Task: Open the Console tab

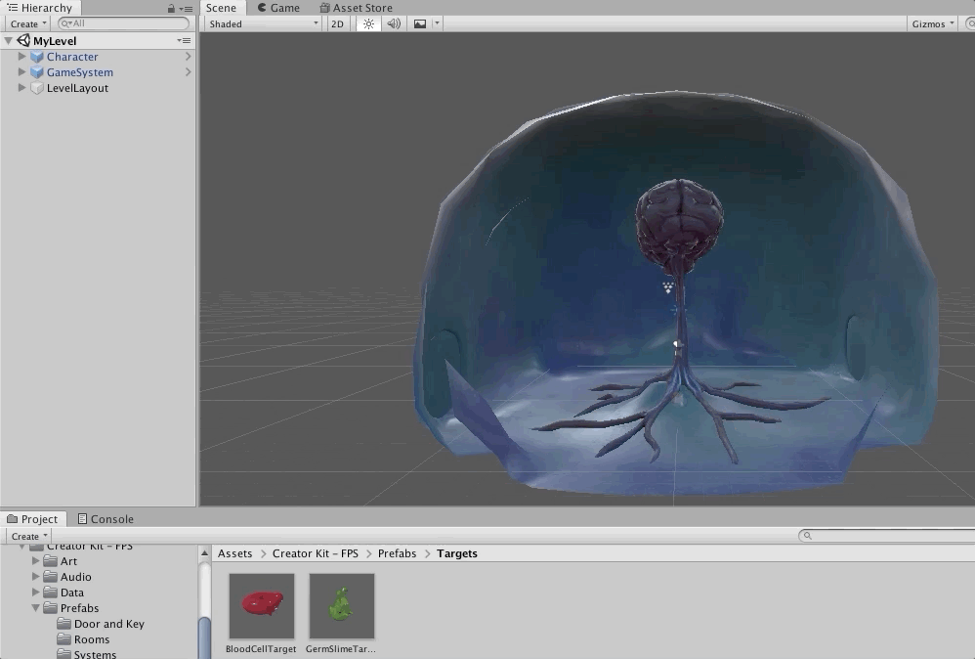Action: 105,519
